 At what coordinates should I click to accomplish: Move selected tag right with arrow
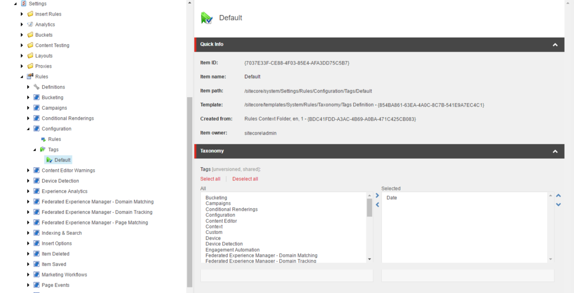tap(377, 196)
